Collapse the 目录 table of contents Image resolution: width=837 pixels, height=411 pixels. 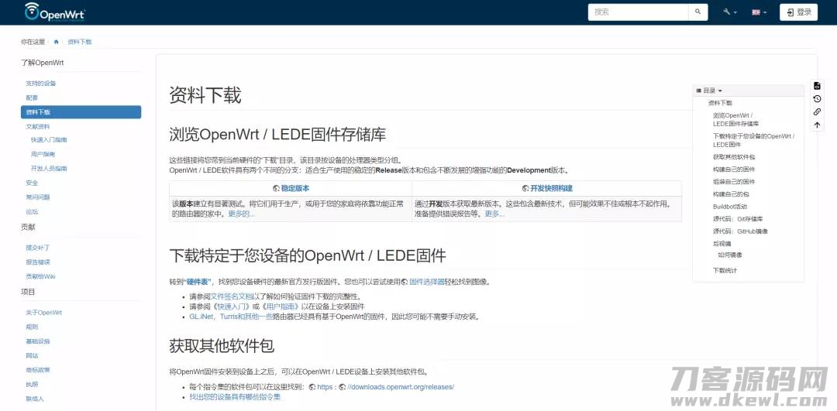[x=709, y=91]
